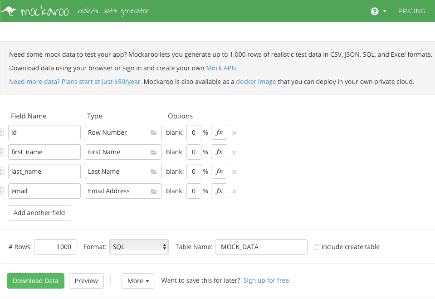Image resolution: width=435 pixels, height=299 pixels.
Task: Click the mockaroo wordmark text
Action: [44, 11]
